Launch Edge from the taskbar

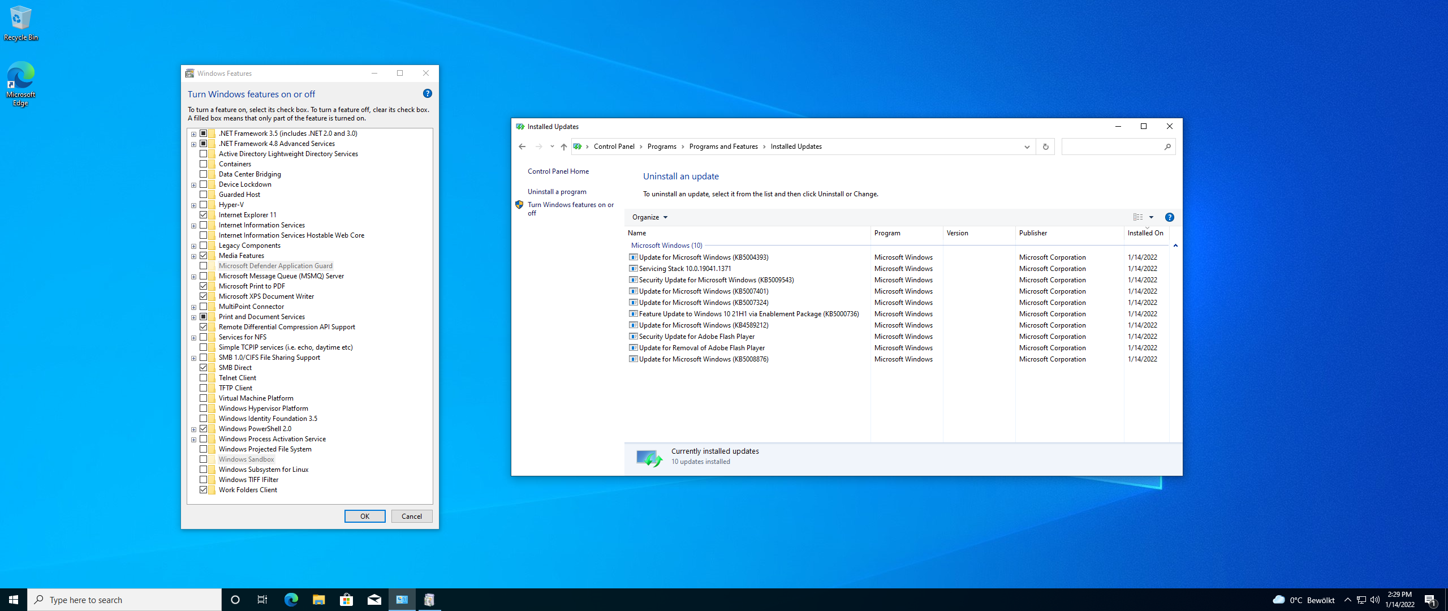click(291, 600)
